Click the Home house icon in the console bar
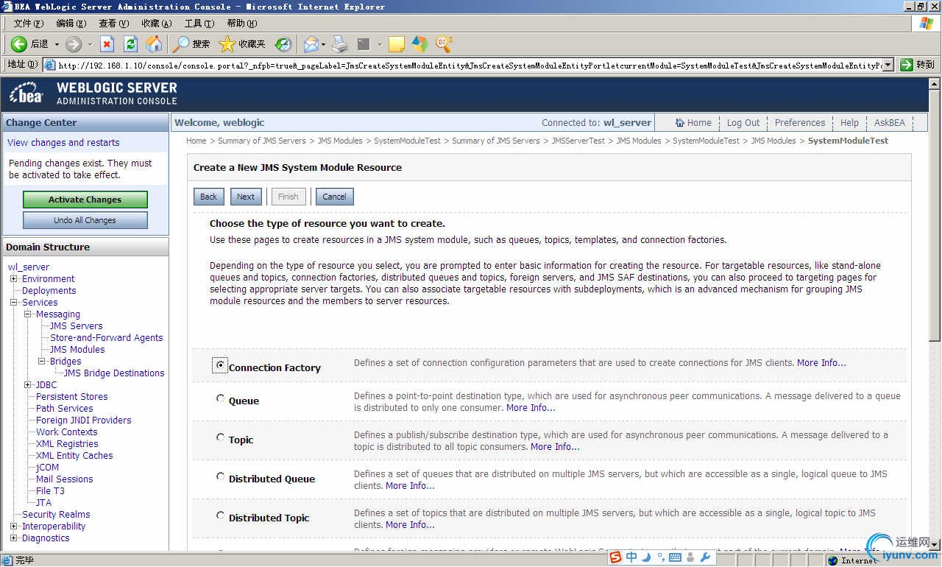This screenshot has width=942, height=567. (x=679, y=122)
